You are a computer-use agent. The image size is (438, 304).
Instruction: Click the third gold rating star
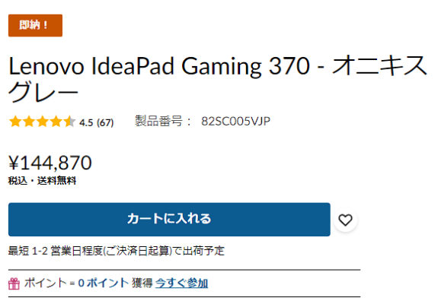click(x=42, y=122)
